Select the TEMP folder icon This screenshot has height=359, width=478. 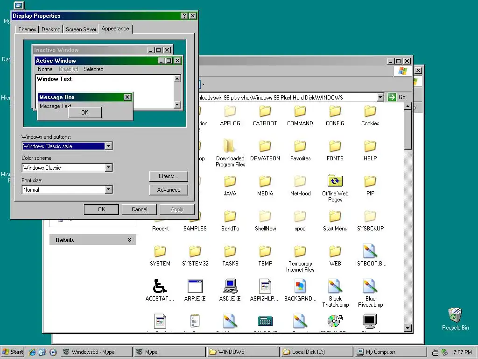click(265, 252)
